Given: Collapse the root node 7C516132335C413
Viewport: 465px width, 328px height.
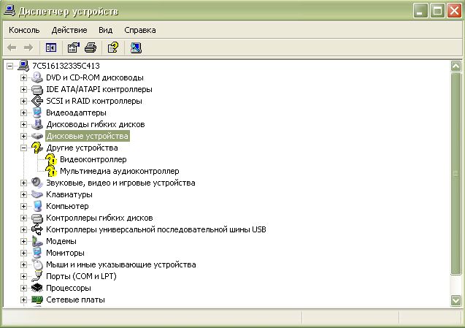Looking at the screenshot, I should tap(9, 66).
